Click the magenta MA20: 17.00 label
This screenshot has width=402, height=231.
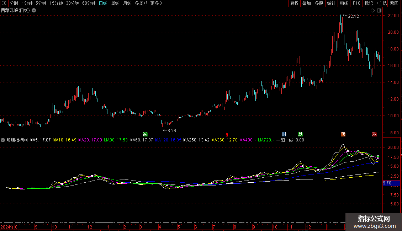pos(90,140)
